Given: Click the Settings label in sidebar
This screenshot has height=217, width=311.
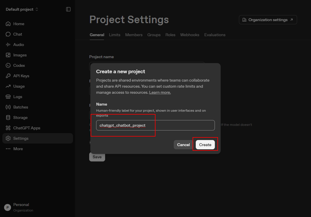Looking at the screenshot, I should [21, 138].
